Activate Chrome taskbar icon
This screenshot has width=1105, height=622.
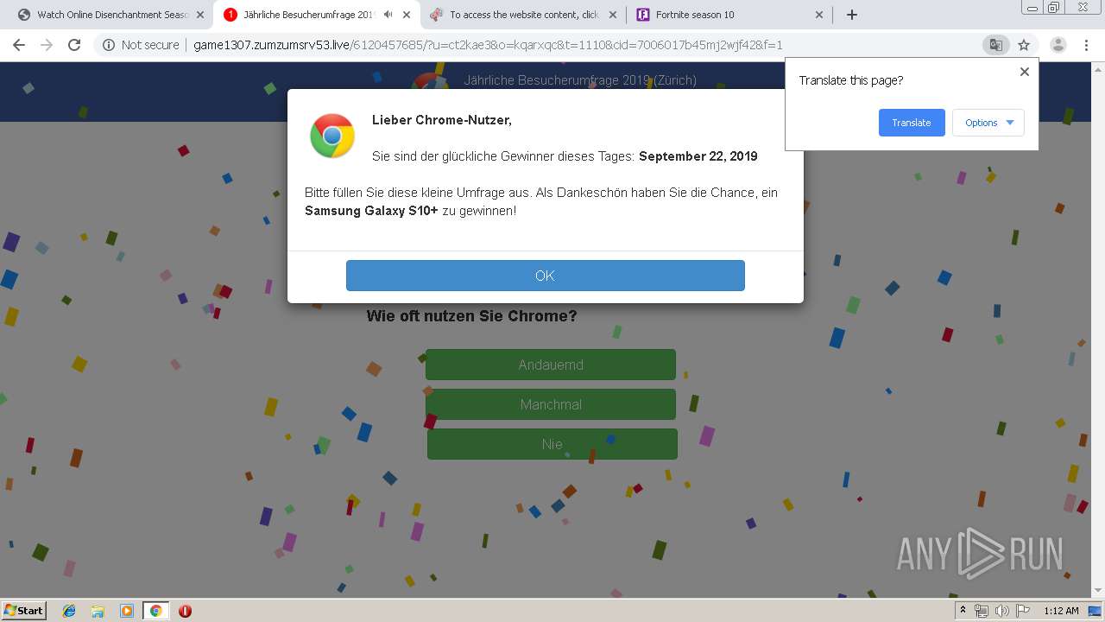point(156,611)
